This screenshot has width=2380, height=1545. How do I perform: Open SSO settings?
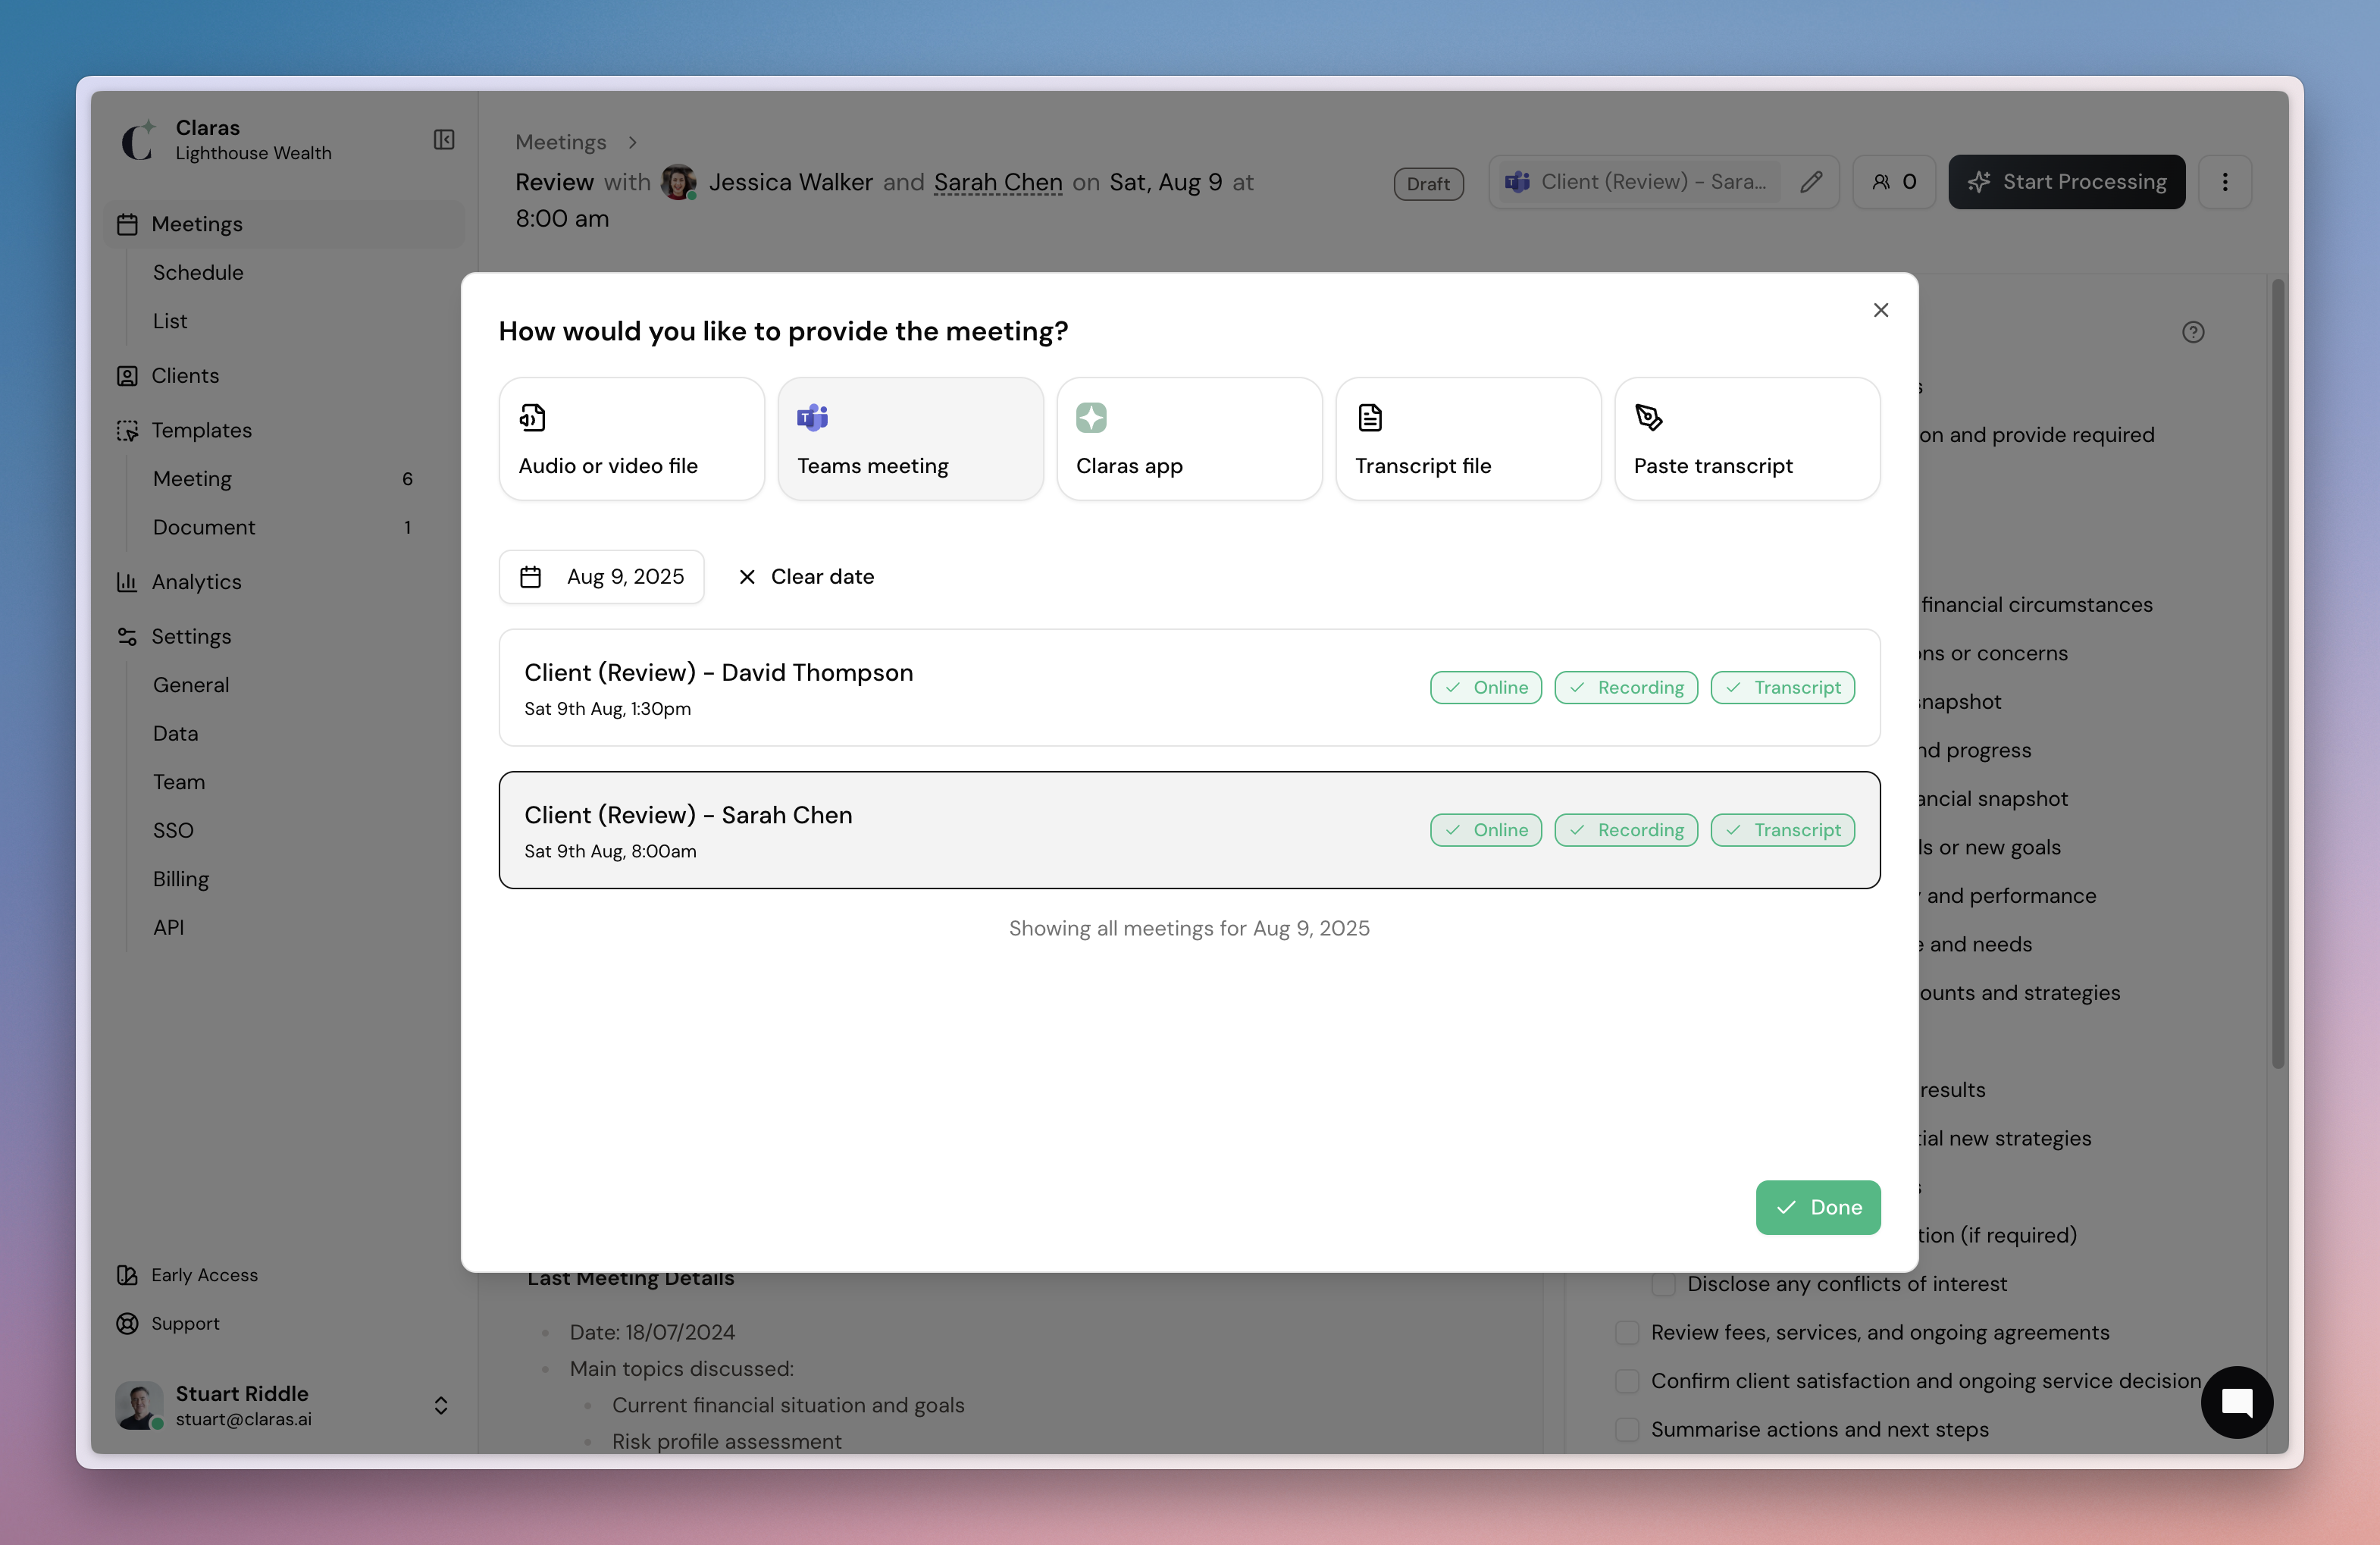[x=173, y=830]
